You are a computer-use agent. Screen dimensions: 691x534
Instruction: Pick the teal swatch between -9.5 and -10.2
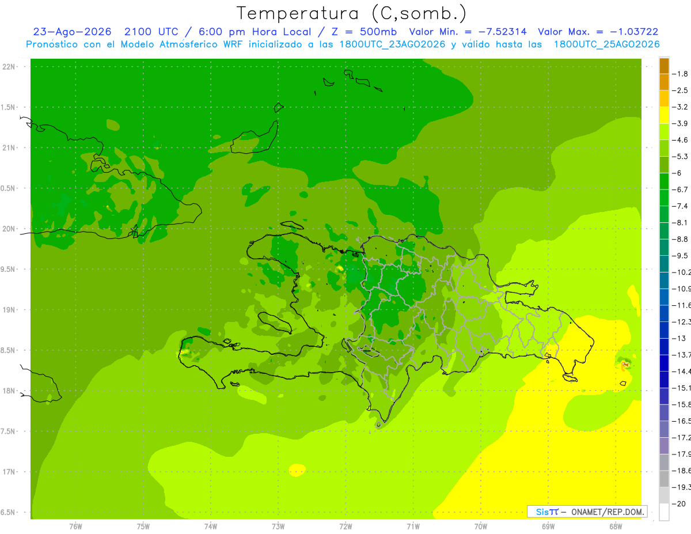tap(665, 264)
